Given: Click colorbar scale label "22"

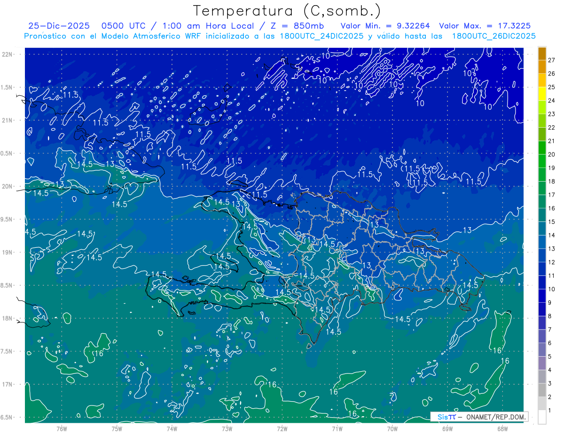Looking at the screenshot, I should (552, 128).
